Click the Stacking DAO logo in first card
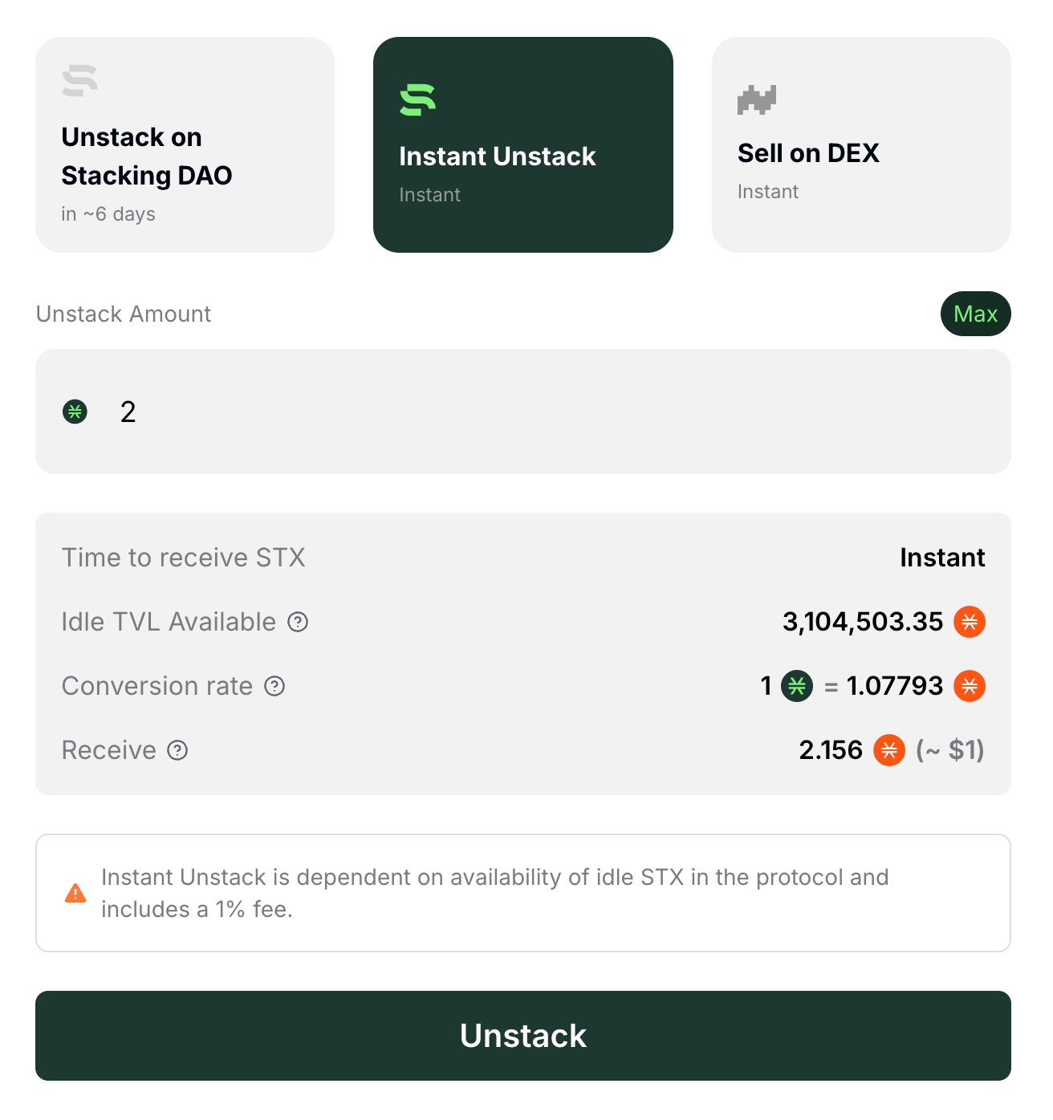This screenshot has height=1120, width=1053. pos(79,80)
